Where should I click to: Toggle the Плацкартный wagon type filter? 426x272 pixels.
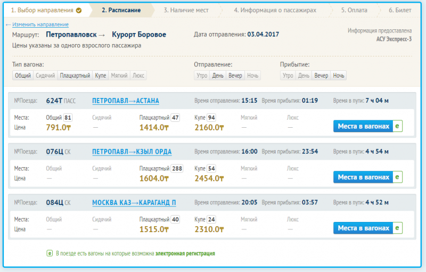(x=75, y=76)
